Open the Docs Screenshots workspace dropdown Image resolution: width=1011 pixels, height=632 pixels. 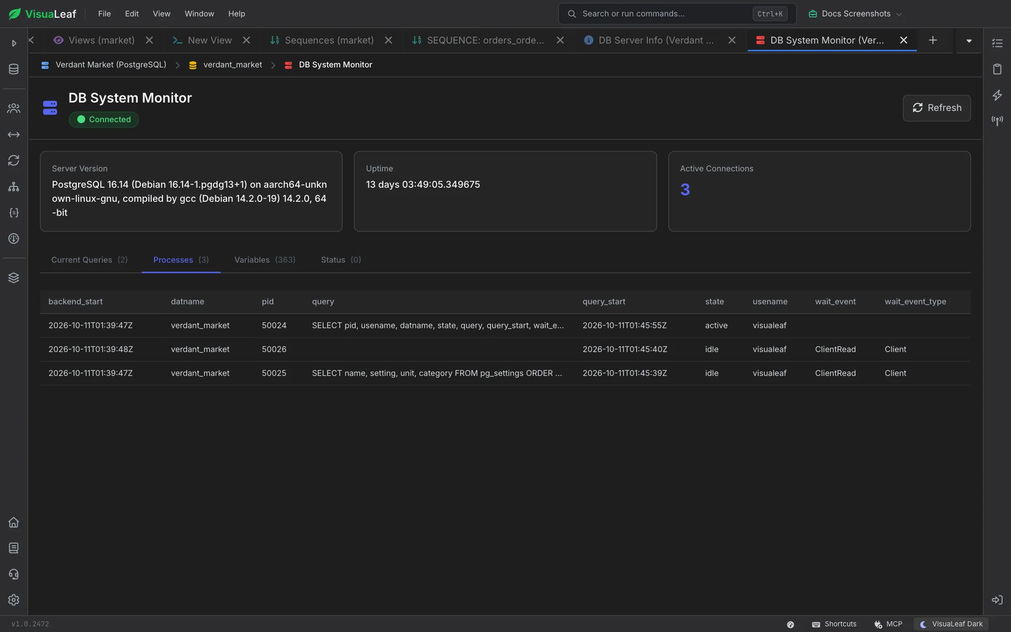pyautogui.click(x=855, y=14)
